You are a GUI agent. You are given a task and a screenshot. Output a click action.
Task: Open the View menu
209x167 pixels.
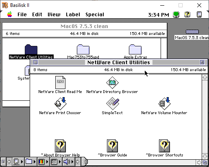(x=54, y=15)
